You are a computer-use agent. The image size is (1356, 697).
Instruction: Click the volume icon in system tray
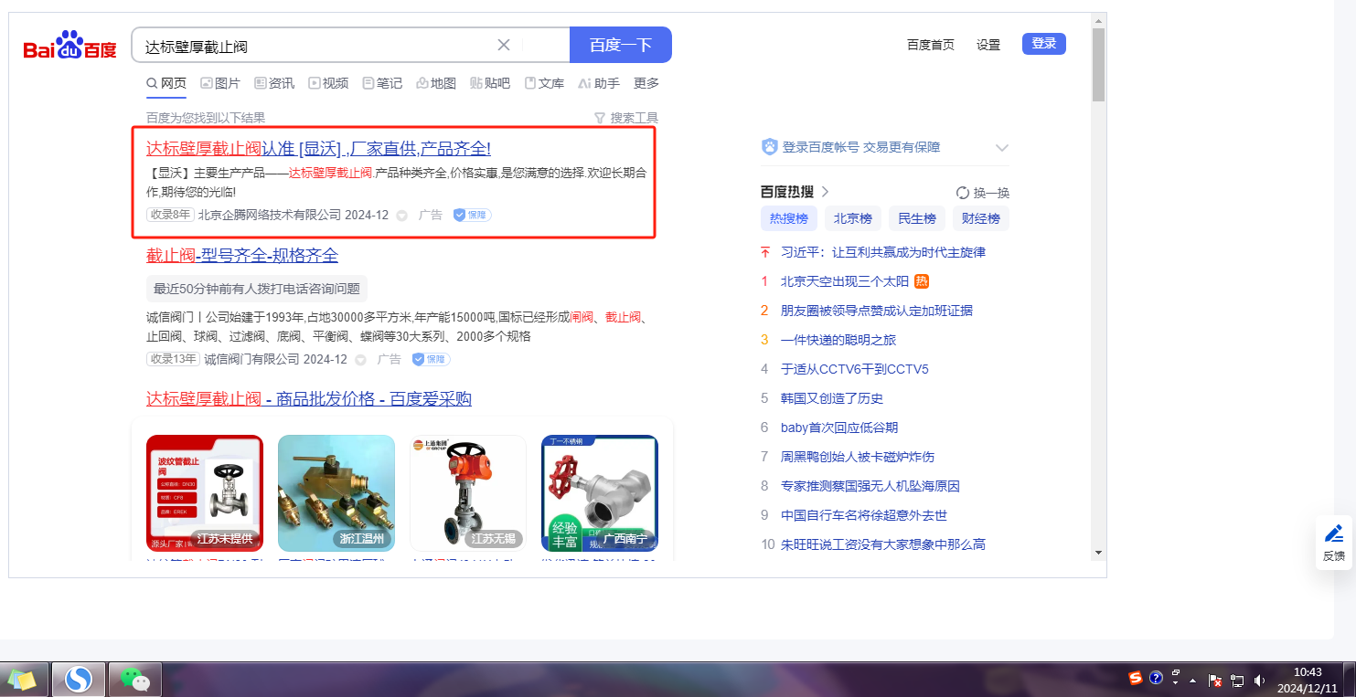click(1259, 680)
